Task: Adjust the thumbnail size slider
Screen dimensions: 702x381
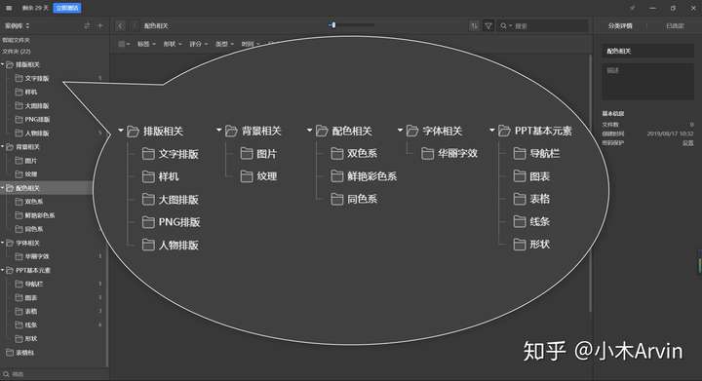Action: (x=351, y=25)
